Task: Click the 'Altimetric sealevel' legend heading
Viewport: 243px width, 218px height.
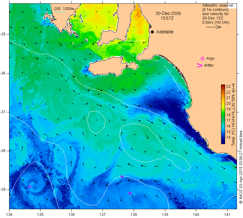Action: coord(217,5)
